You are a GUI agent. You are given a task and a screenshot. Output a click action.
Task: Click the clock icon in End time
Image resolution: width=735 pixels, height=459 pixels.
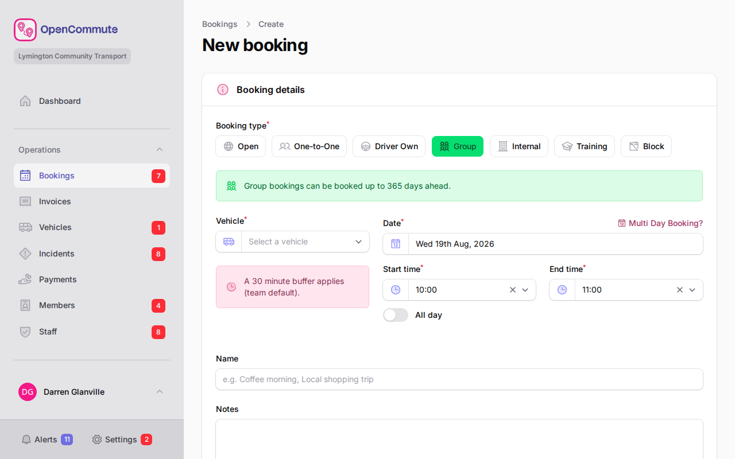(562, 290)
